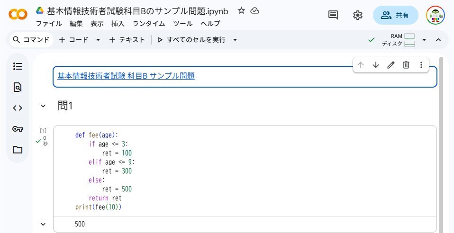Viewport: 454px width, 233px height.
Task: Open the run-all dropdown arrow
Action: tap(235, 40)
